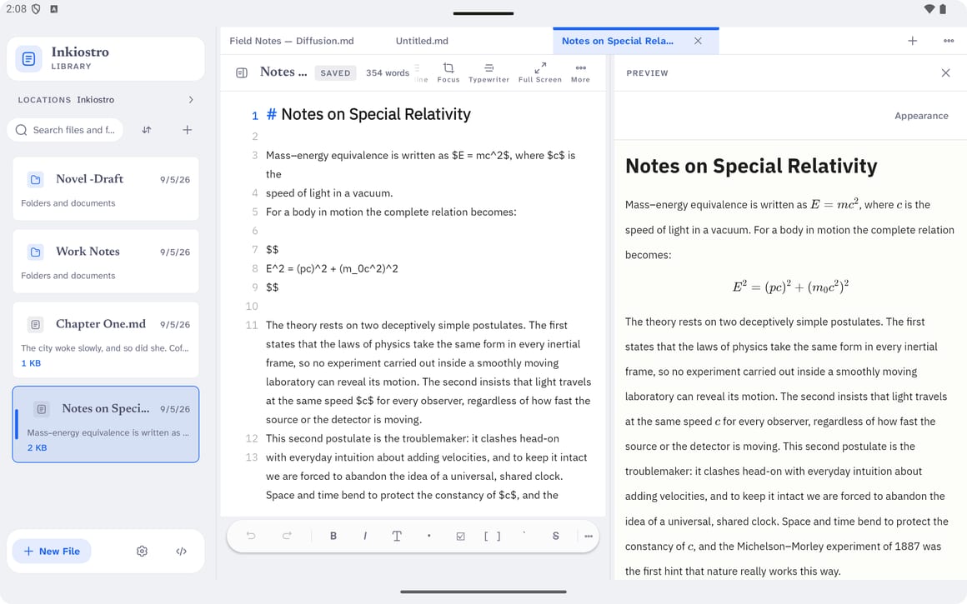
Task: Click line number 11 in editor gutter
Action: click(252, 325)
